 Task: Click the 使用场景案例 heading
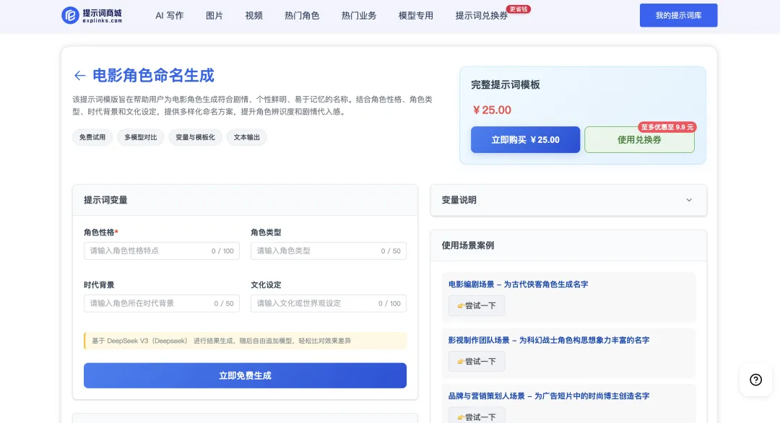tap(467, 245)
